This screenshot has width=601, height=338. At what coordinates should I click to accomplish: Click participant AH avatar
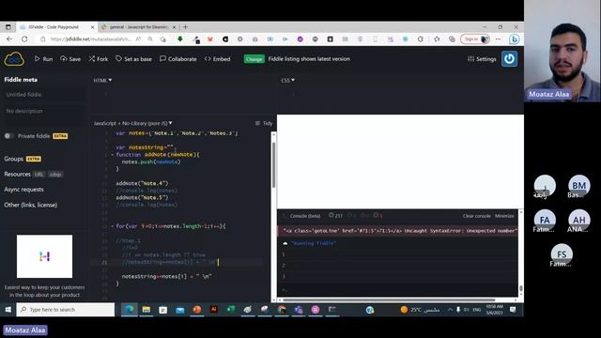pyautogui.click(x=579, y=220)
